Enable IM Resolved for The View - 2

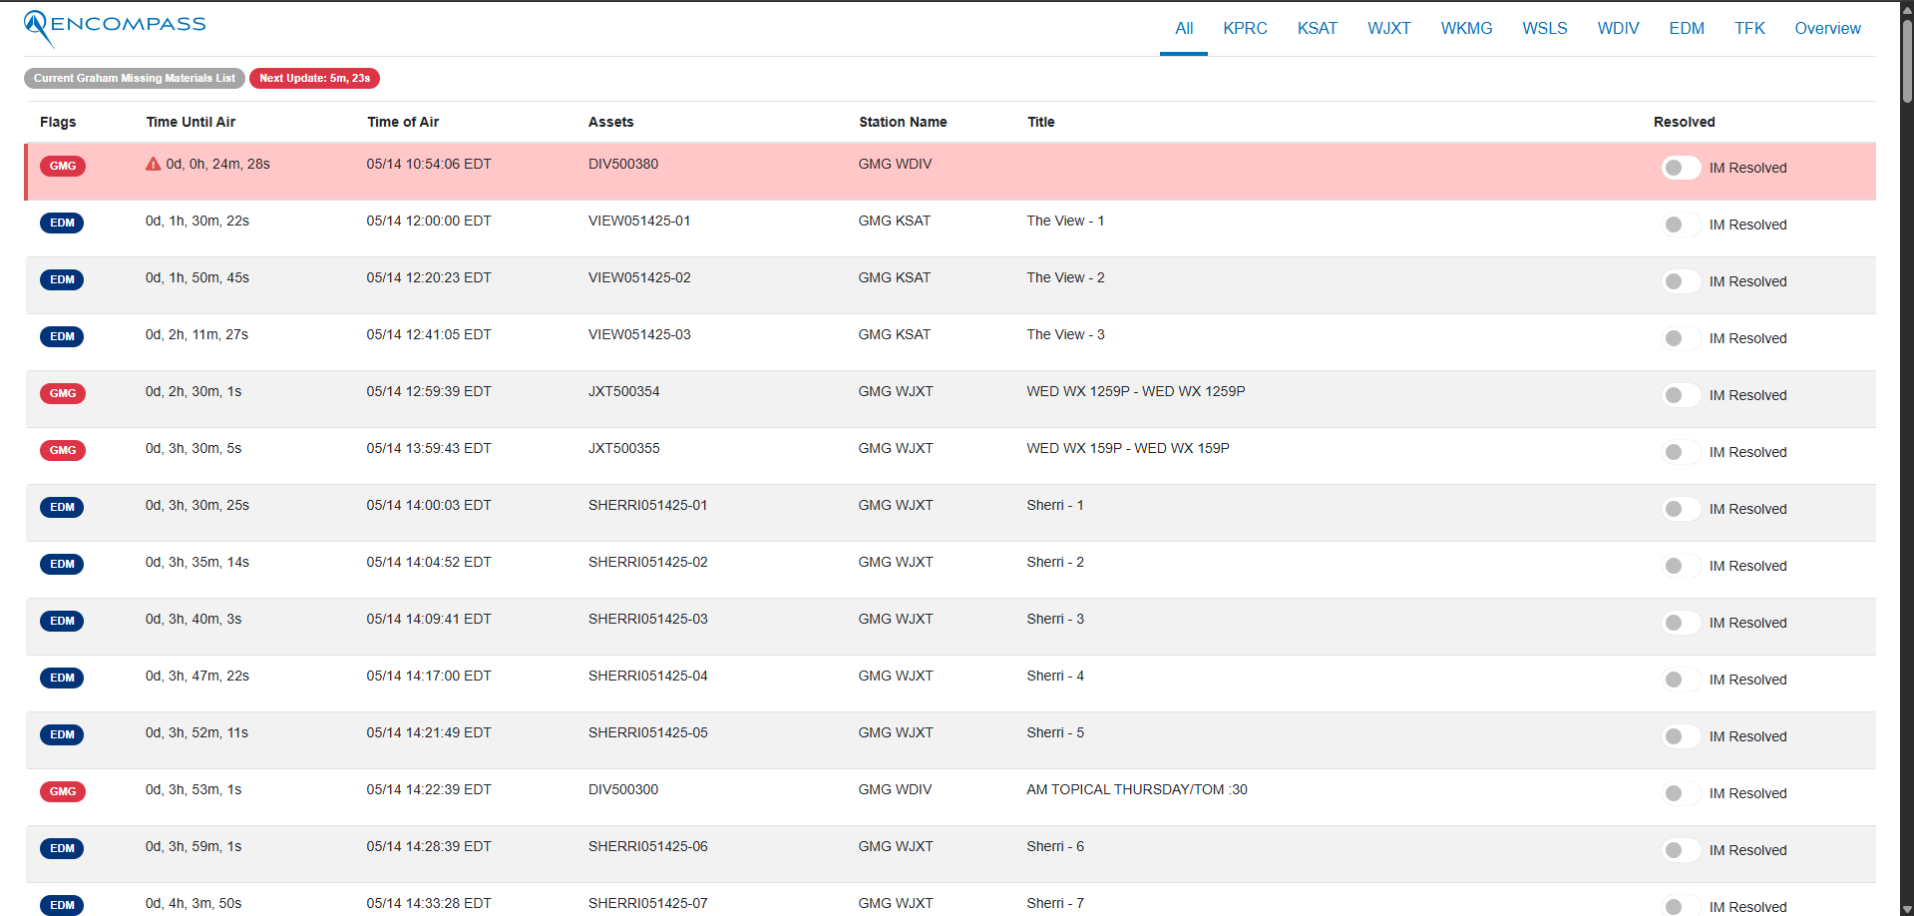pos(1681,281)
